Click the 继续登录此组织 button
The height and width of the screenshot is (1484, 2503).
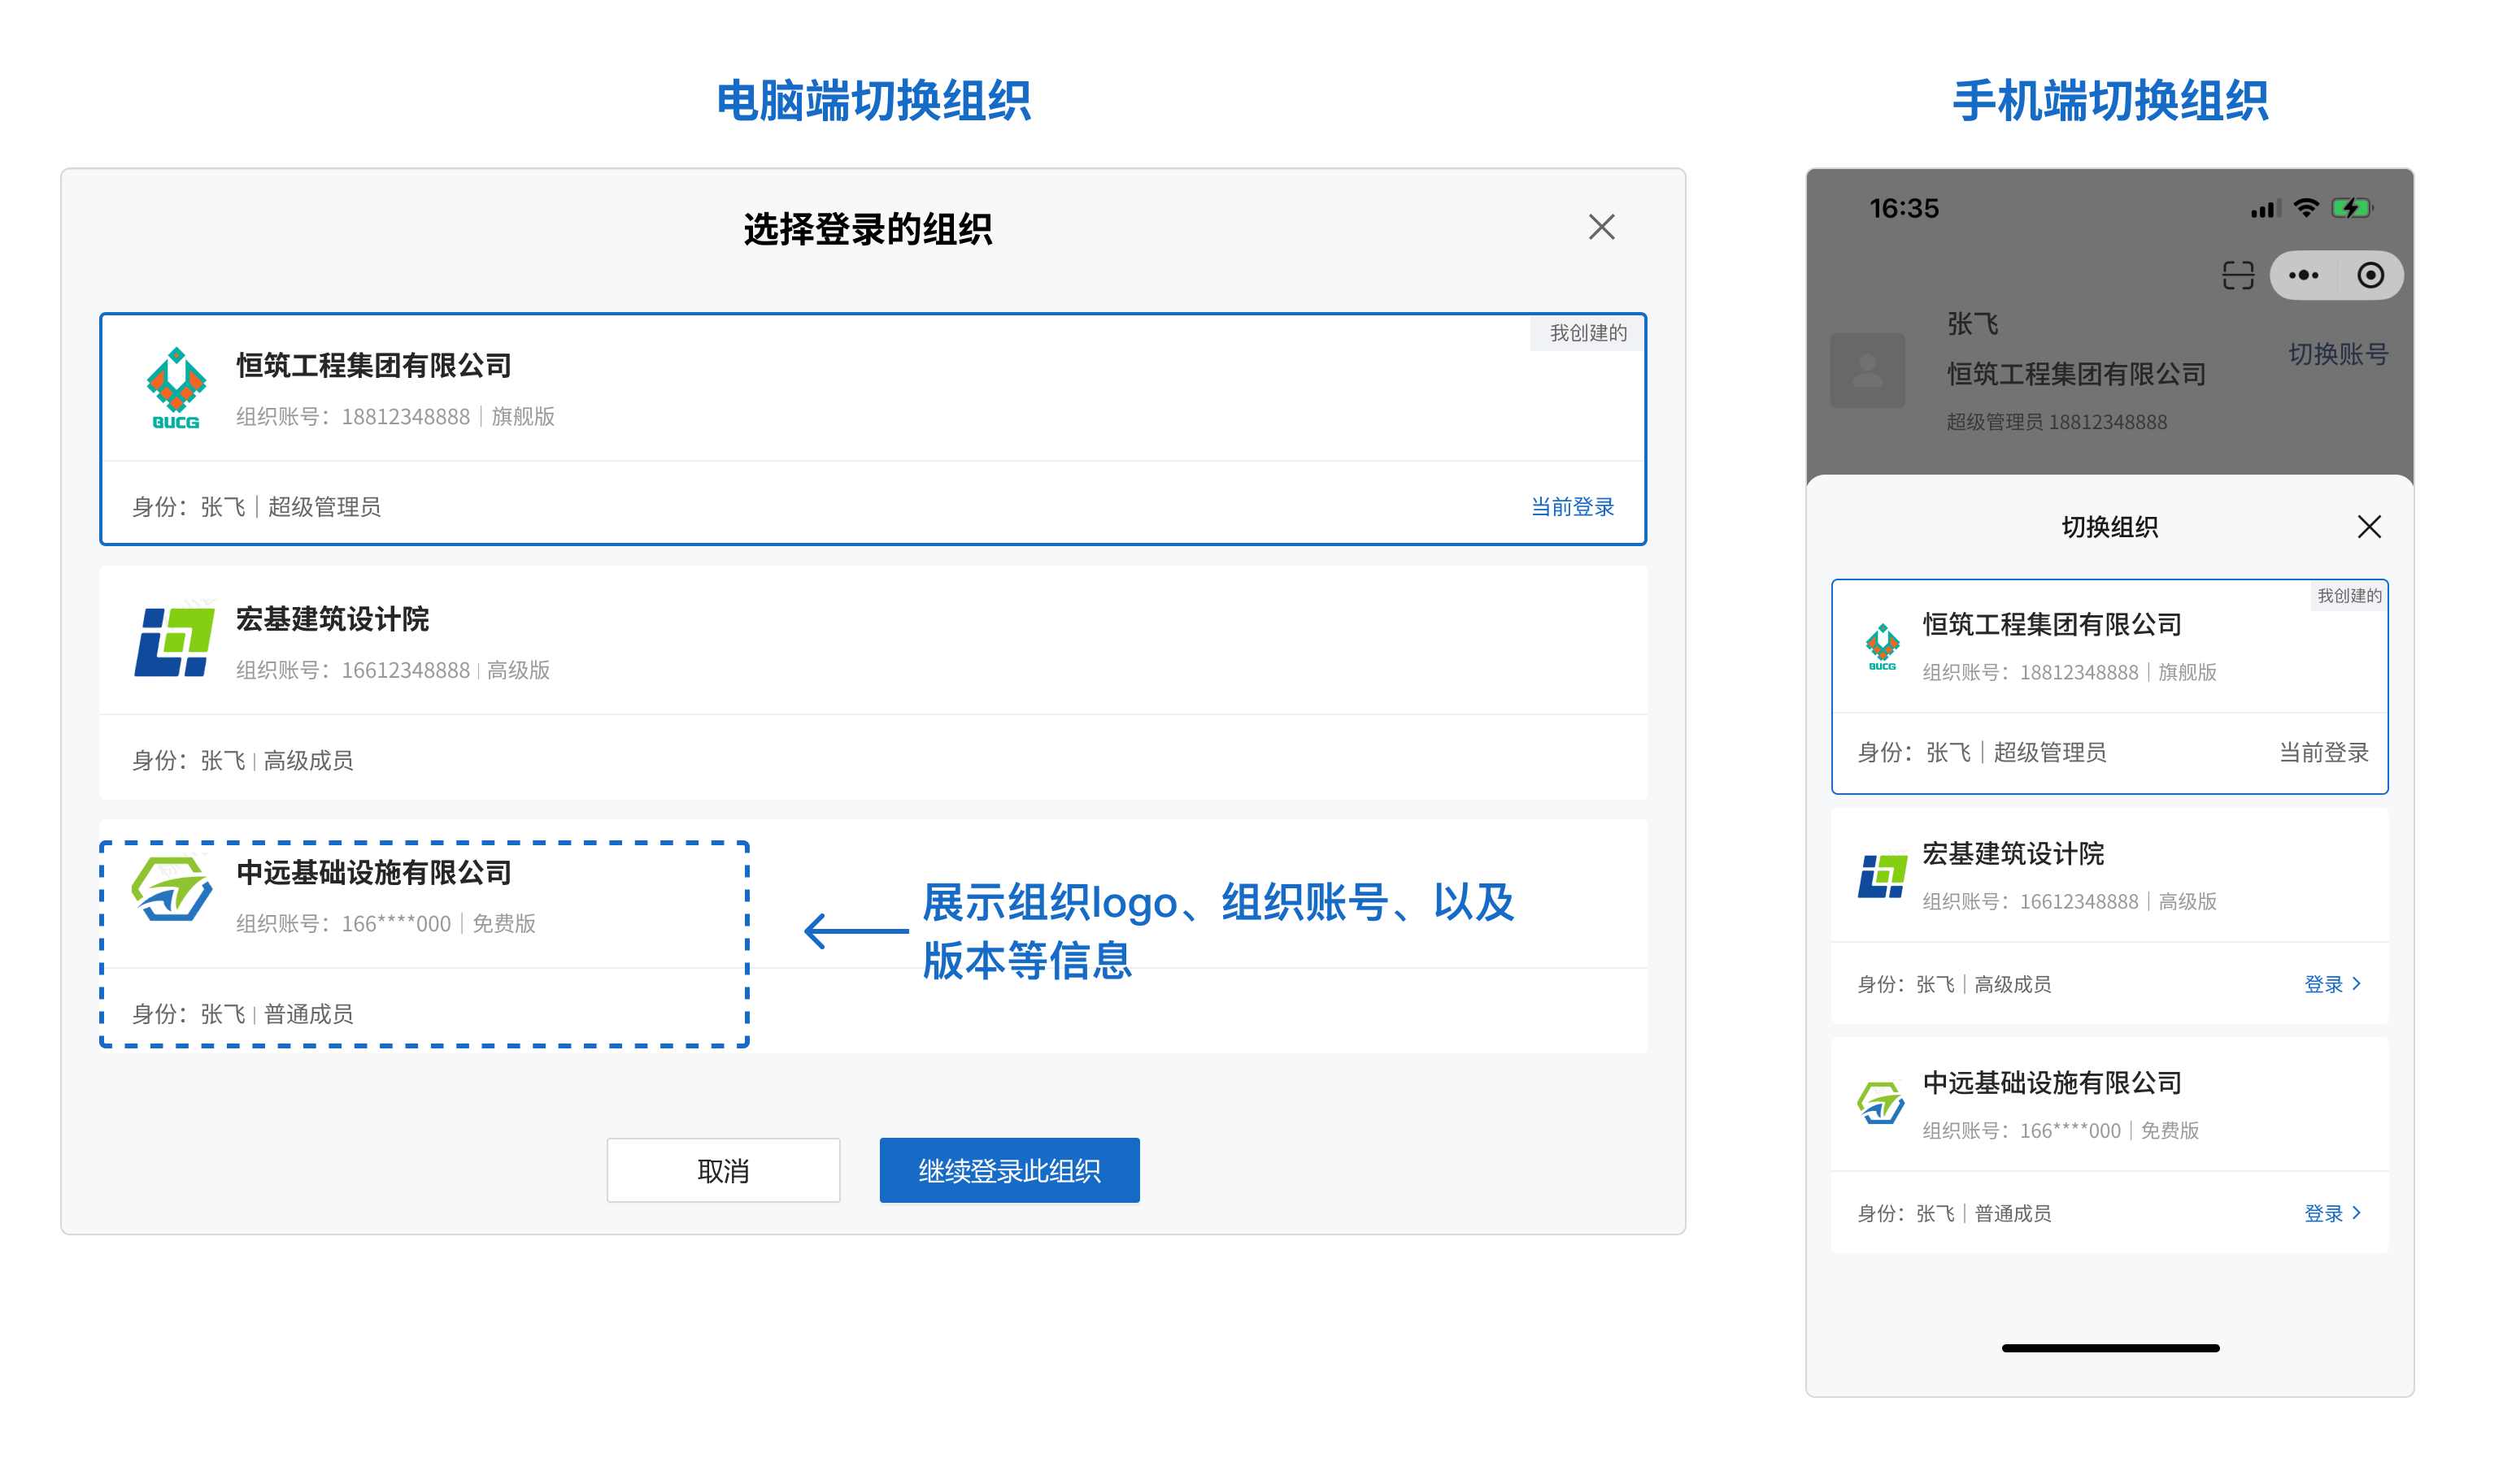point(1008,1170)
